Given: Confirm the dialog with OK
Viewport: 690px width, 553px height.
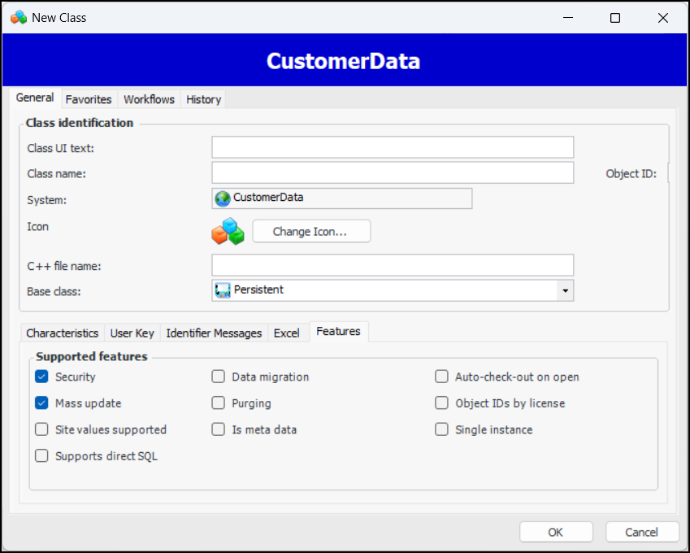Looking at the screenshot, I should click(x=556, y=532).
